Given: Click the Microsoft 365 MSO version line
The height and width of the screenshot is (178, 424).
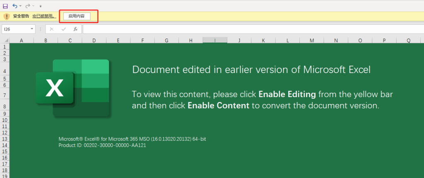Looking at the screenshot, I should 132,139.
